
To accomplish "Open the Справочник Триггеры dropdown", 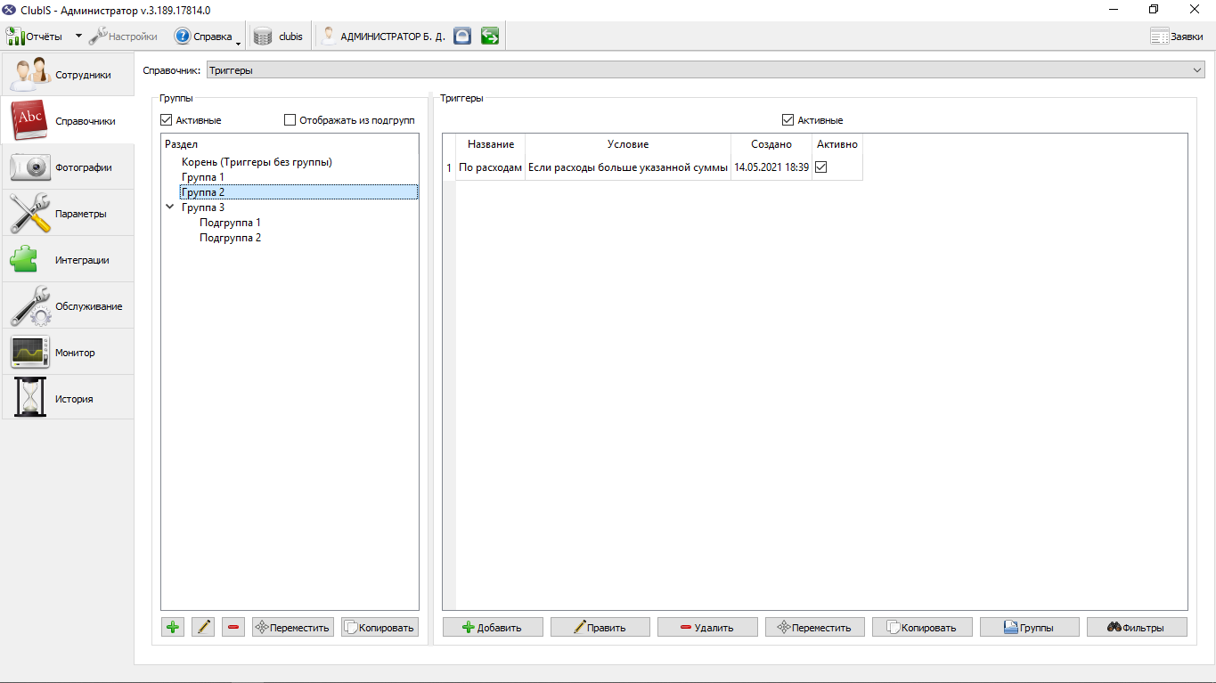I will [706, 70].
